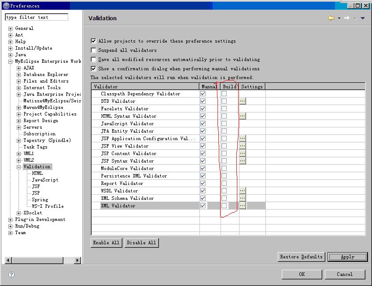Open WSDL Validator settings ellipsis button
Image resolution: width=372 pixels, height=286 pixels.
(243, 191)
